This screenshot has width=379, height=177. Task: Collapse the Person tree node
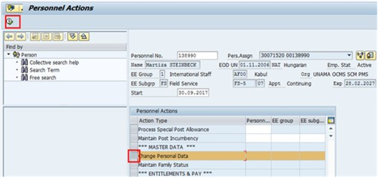click(9, 55)
